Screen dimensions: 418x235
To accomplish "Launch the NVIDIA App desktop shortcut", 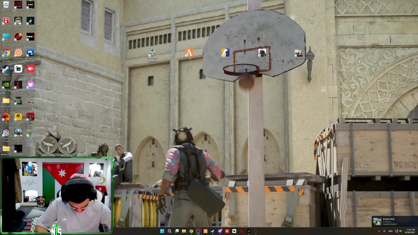I will (x=6, y=86).
